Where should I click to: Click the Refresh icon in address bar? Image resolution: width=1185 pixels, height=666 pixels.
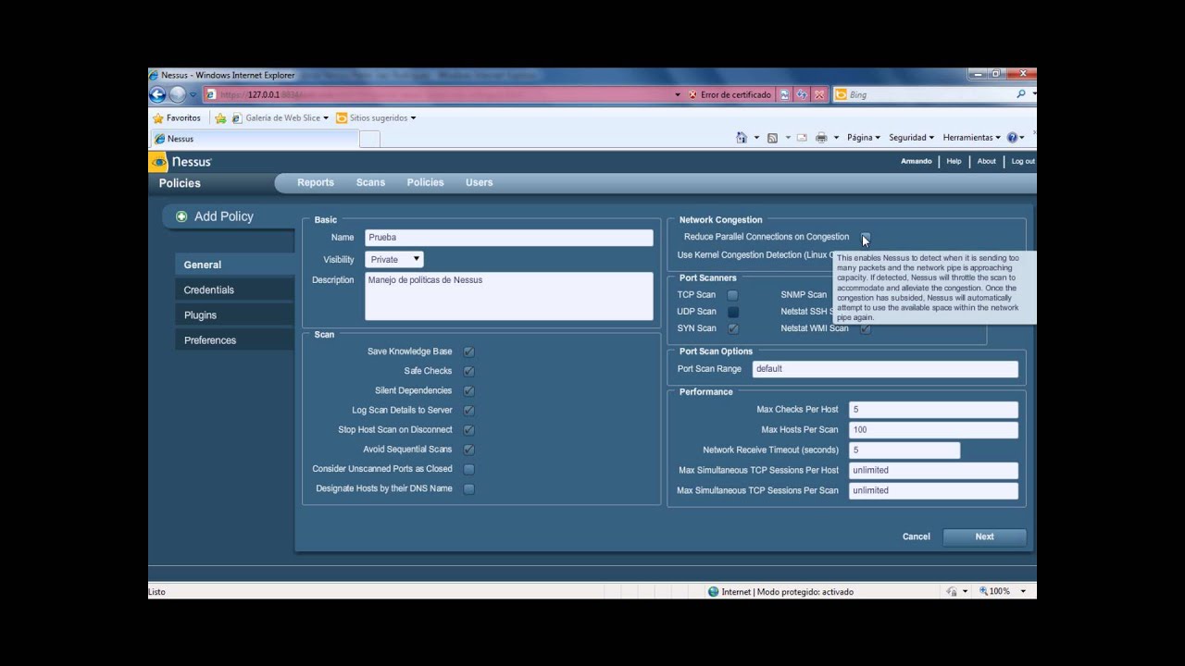click(802, 94)
